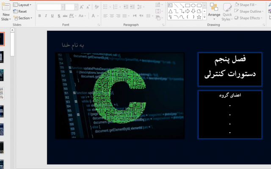Open Add or Remove Columns menu
Image resolution: width=271 pixels, height=169 pixels.
tap(149, 16)
